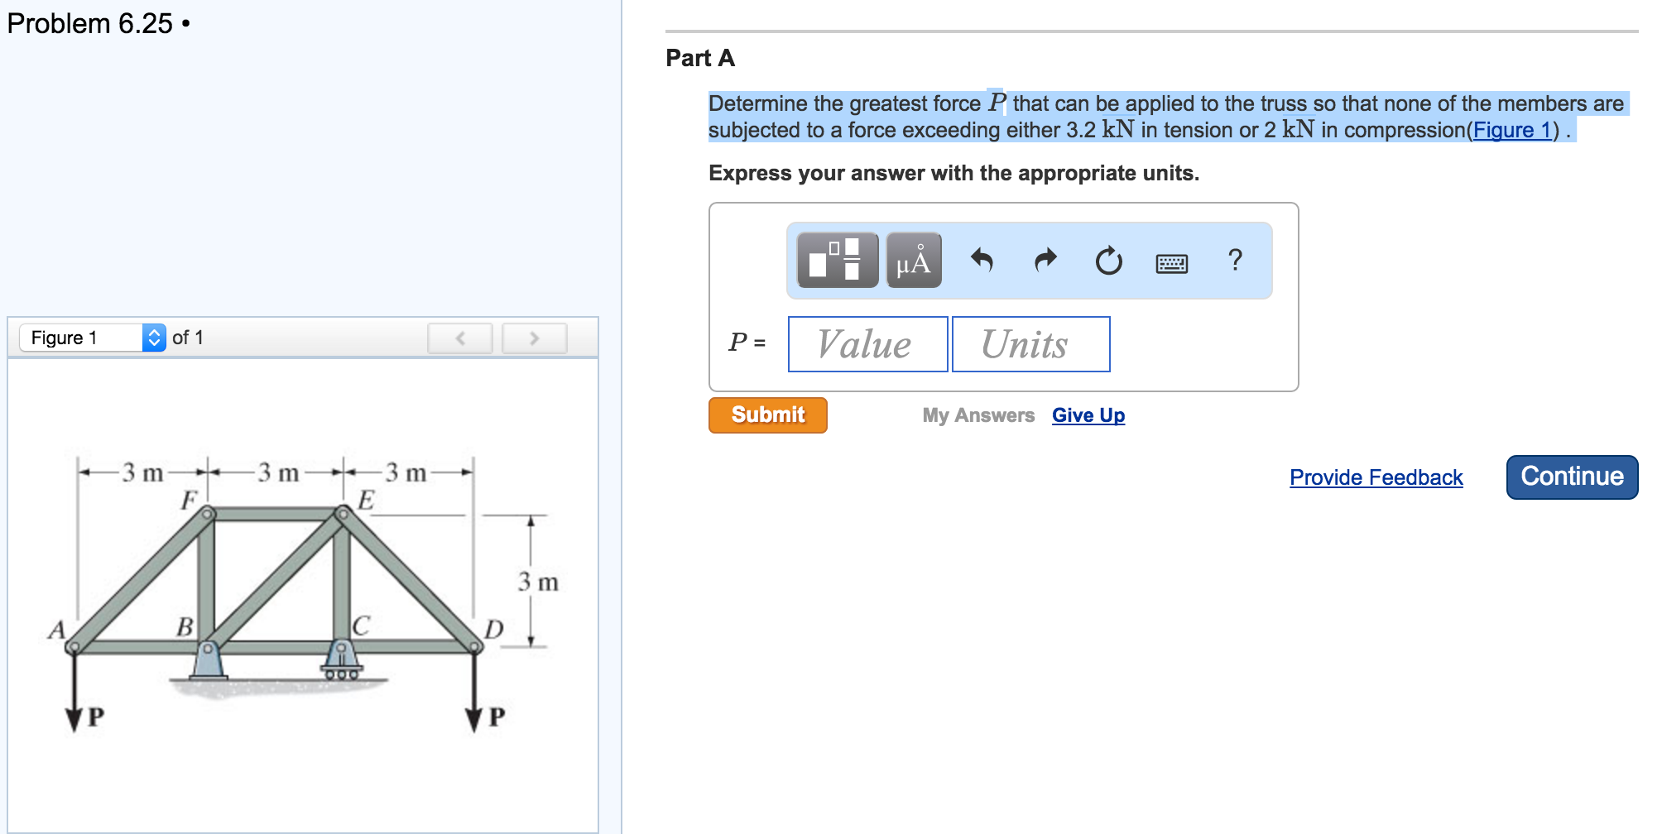Click the redo arrow icon
The image size is (1662, 834).
(1045, 261)
